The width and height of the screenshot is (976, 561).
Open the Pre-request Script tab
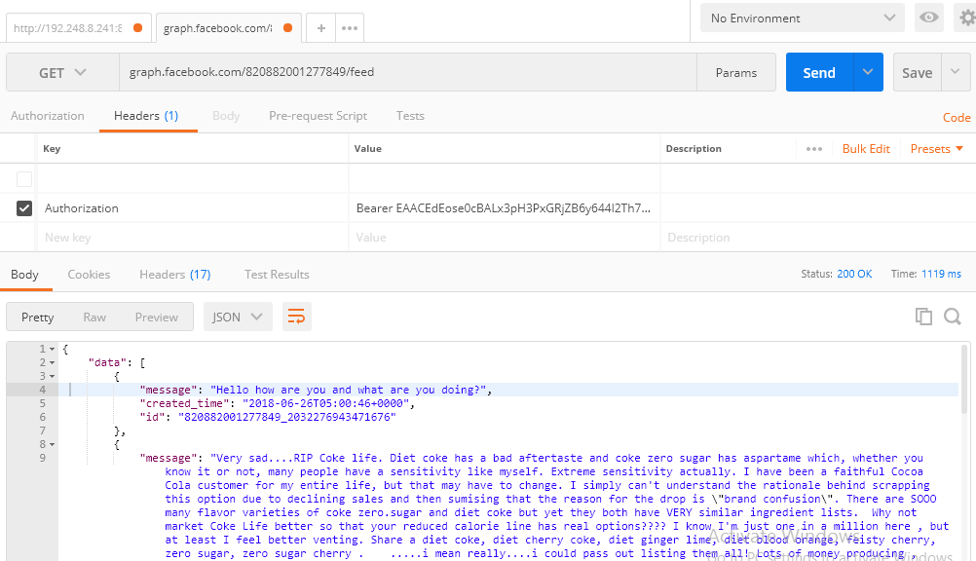pos(319,116)
